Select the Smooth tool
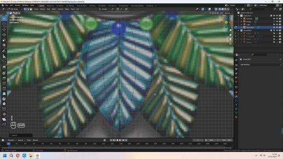 (x=4, y=104)
